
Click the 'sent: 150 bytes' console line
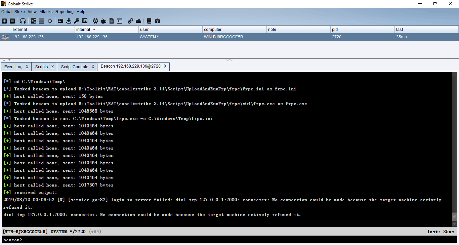[53, 96]
